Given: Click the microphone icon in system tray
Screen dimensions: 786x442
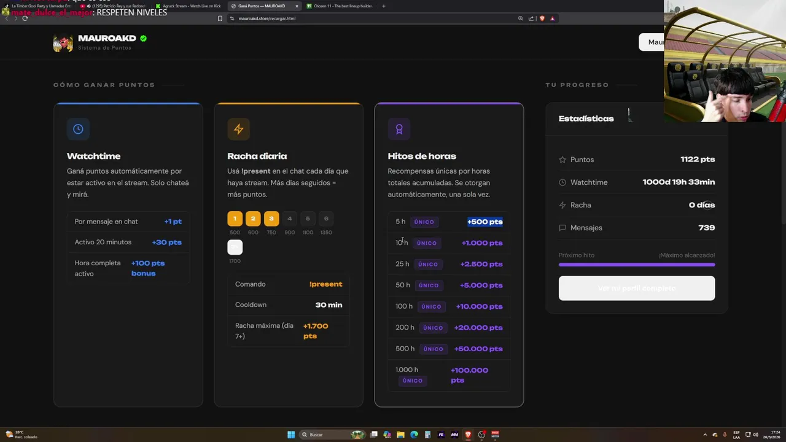Looking at the screenshot, I should point(725,435).
